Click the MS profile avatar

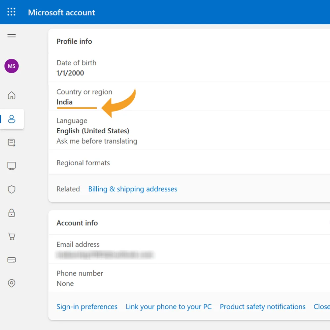(x=12, y=66)
